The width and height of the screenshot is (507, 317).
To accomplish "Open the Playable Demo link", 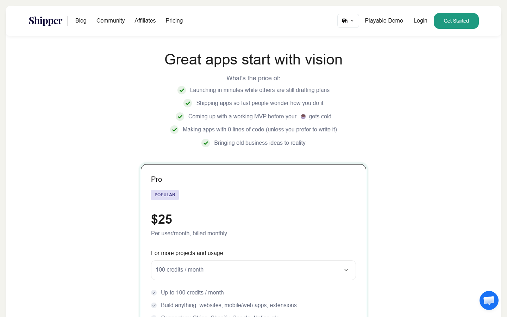I will coord(384,20).
